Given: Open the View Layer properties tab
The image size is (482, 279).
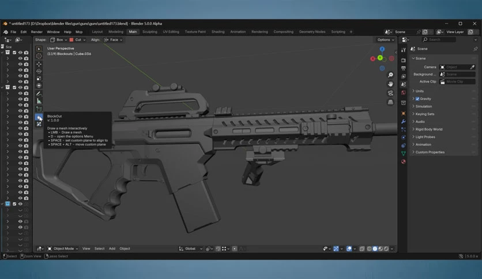Looking at the screenshot, I should point(404,76).
